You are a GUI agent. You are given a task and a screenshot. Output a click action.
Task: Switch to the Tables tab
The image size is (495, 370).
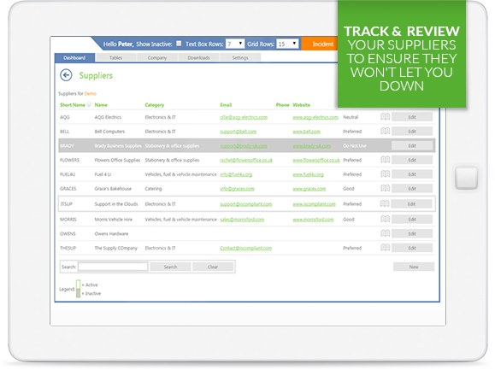[116, 58]
